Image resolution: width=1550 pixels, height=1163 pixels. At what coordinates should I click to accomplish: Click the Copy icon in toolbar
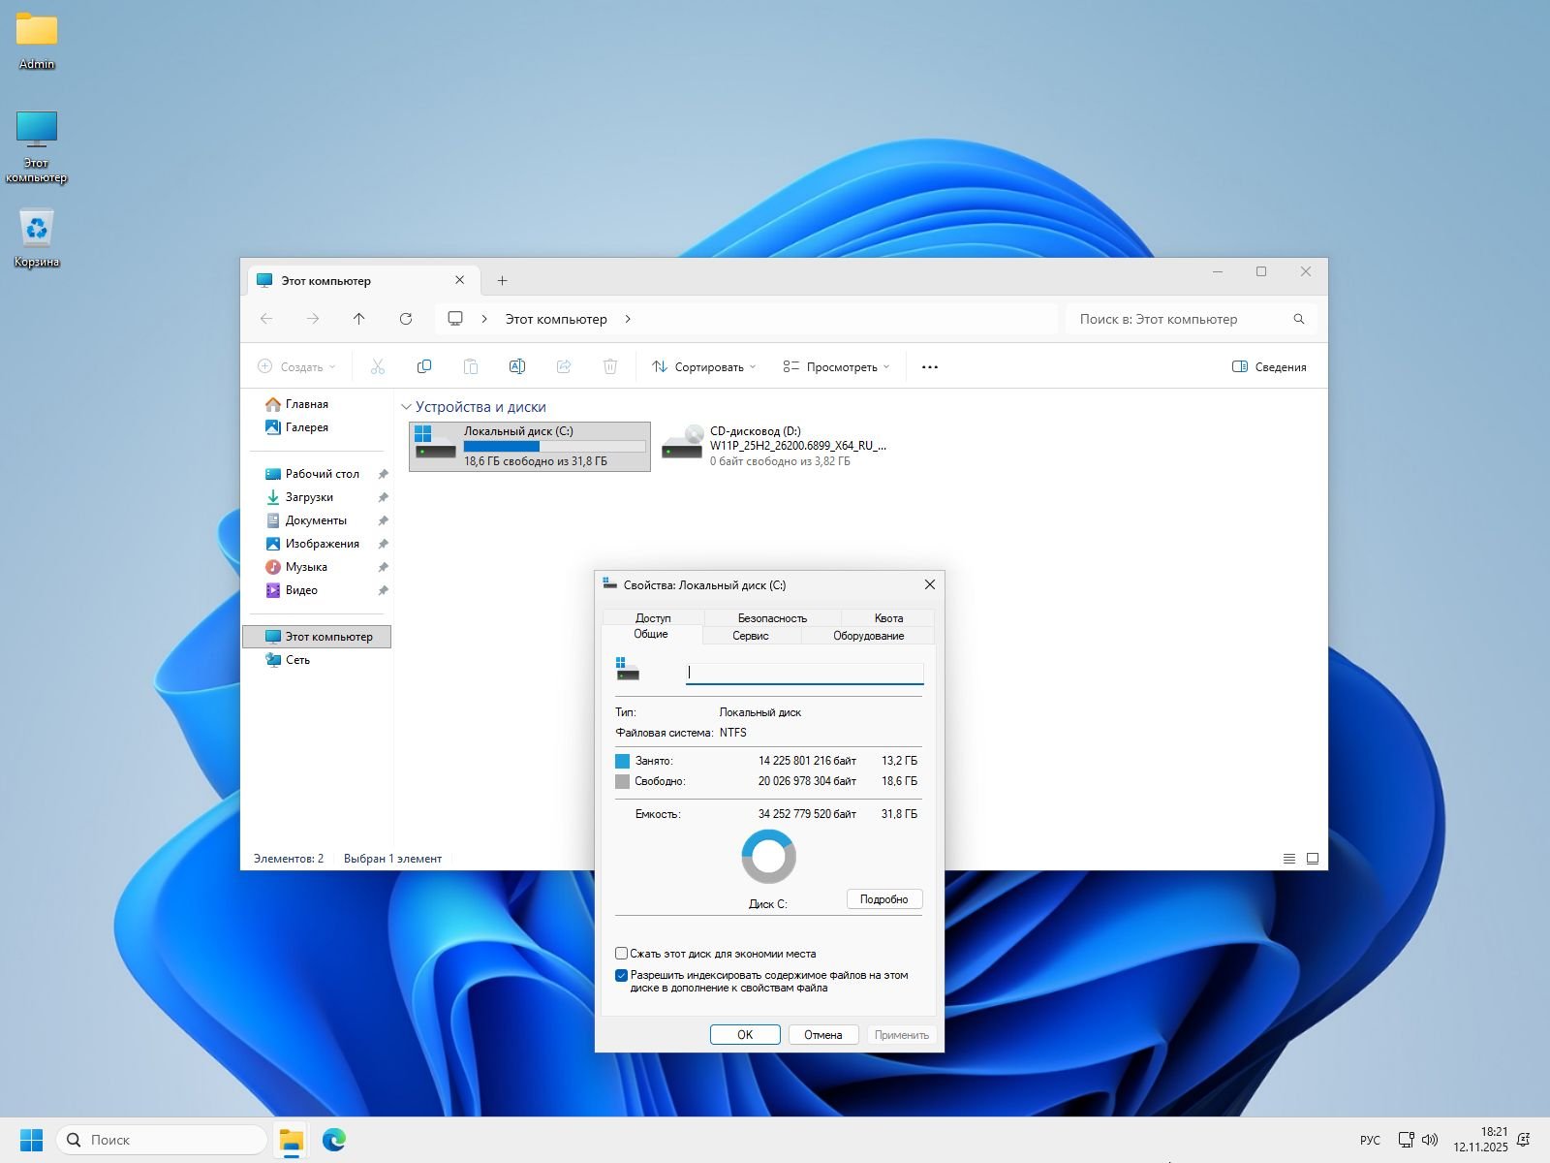tap(423, 366)
